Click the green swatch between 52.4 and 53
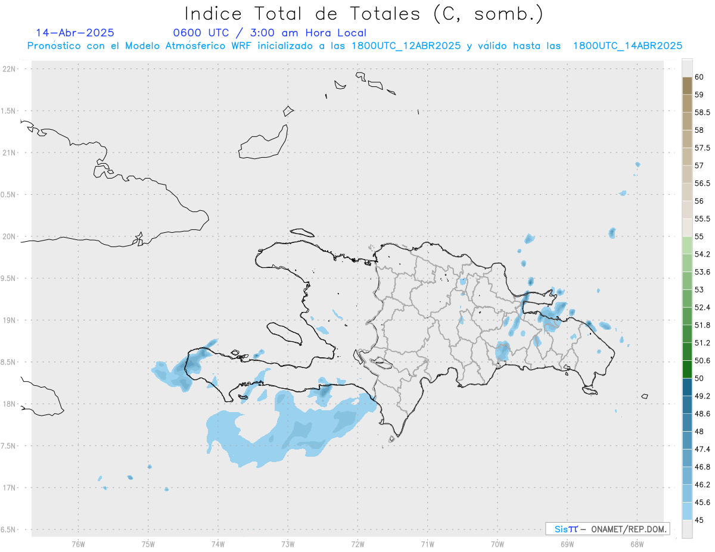The width and height of the screenshot is (715, 552). [x=687, y=298]
